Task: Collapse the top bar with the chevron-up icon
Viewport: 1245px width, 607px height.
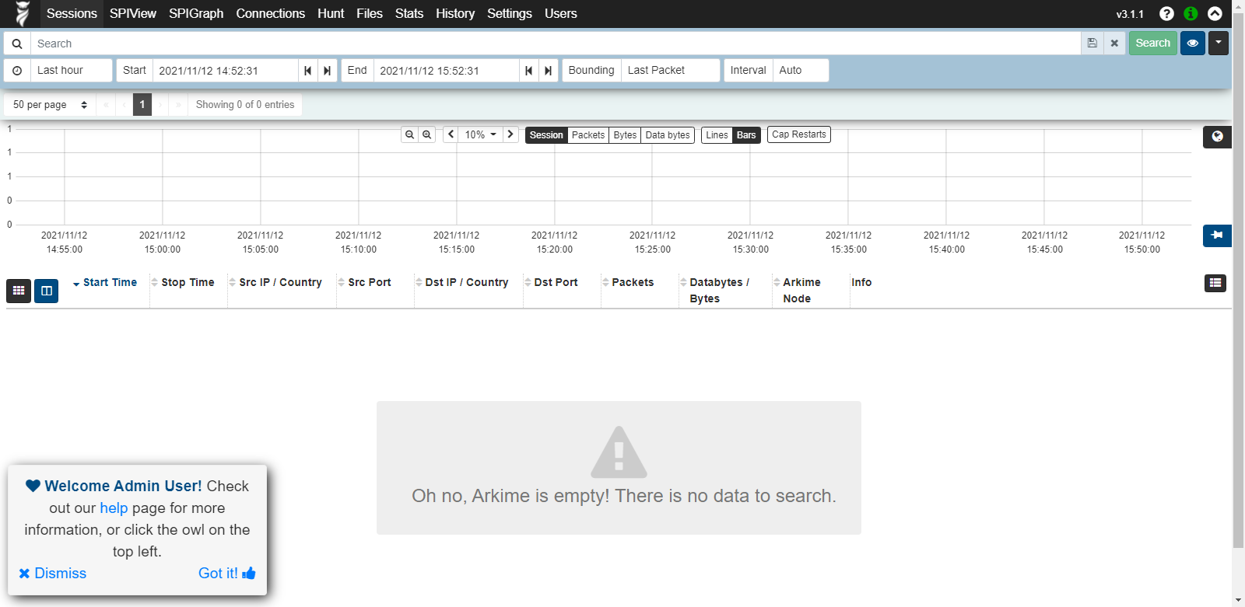Action: pyautogui.click(x=1215, y=13)
